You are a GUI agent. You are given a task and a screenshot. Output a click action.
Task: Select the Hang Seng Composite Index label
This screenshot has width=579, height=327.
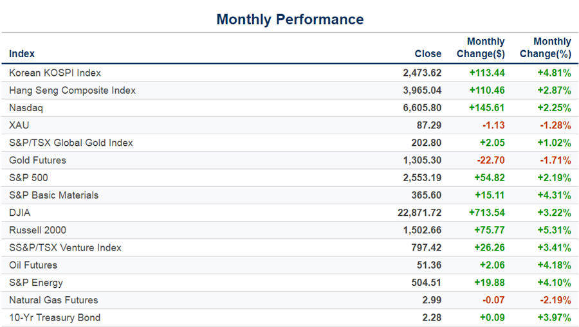(72, 91)
